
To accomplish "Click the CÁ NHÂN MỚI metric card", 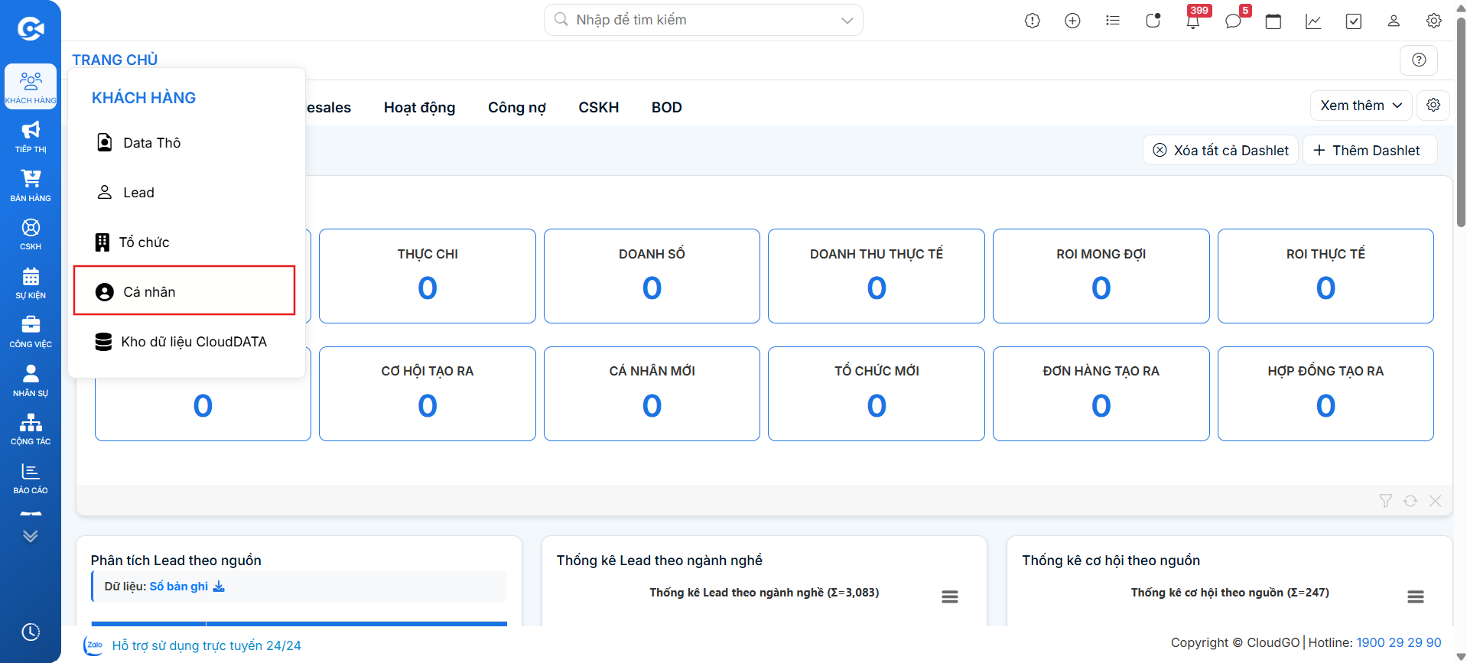I will click(x=652, y=394).
